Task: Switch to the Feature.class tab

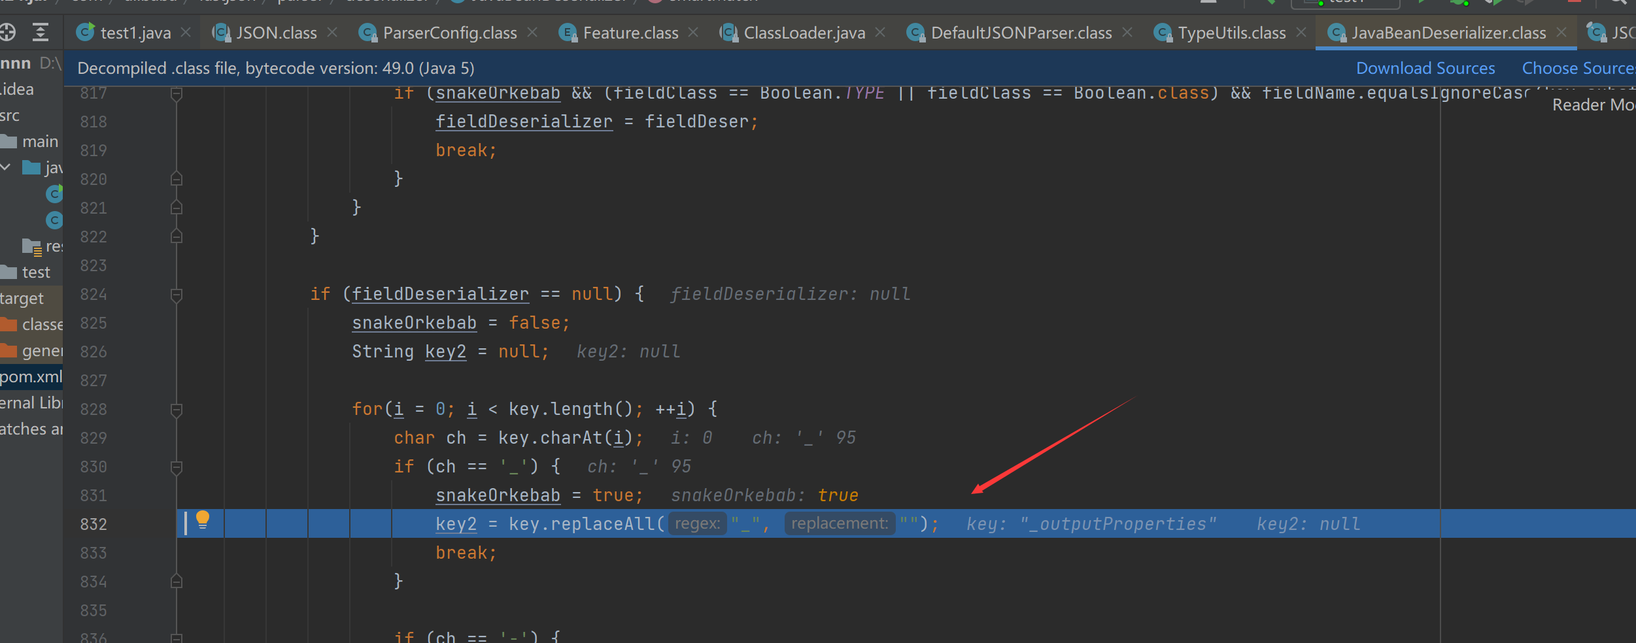Action: click(x=630, y=33)
